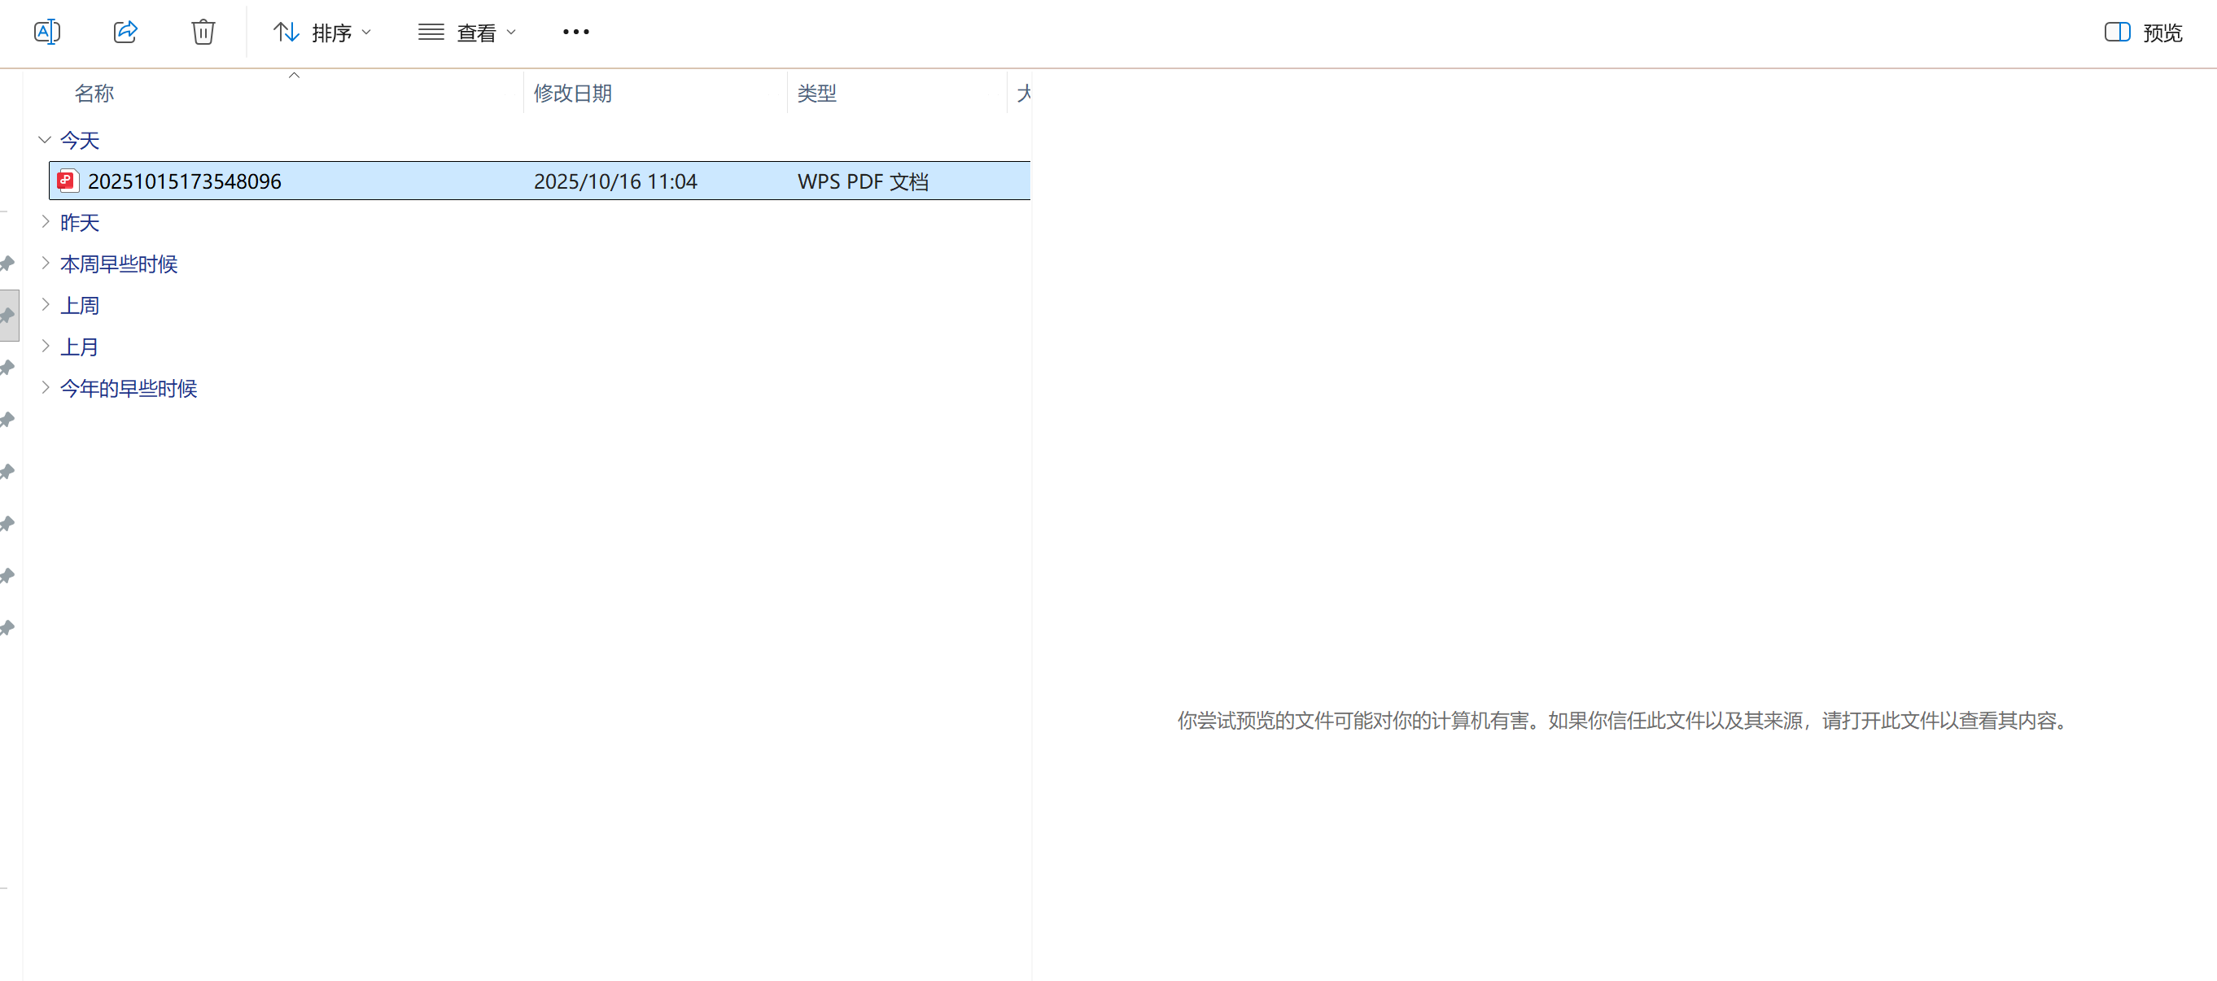Sort by the 修改日期 column header

click(x=572, y=93)
